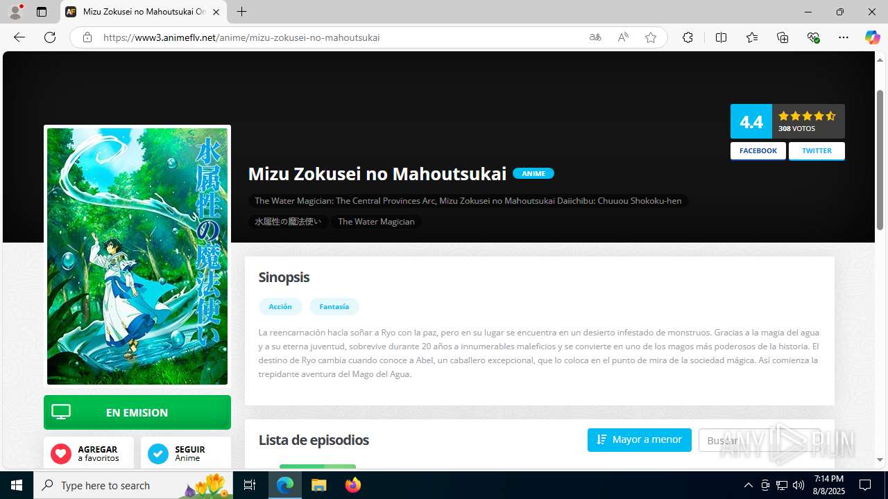Add this page to favorites star
The height and width of the screenshot is (499, 888).
[x=651, y=37]
